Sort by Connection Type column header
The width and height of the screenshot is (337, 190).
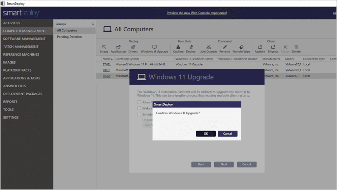tap(315, 59)
